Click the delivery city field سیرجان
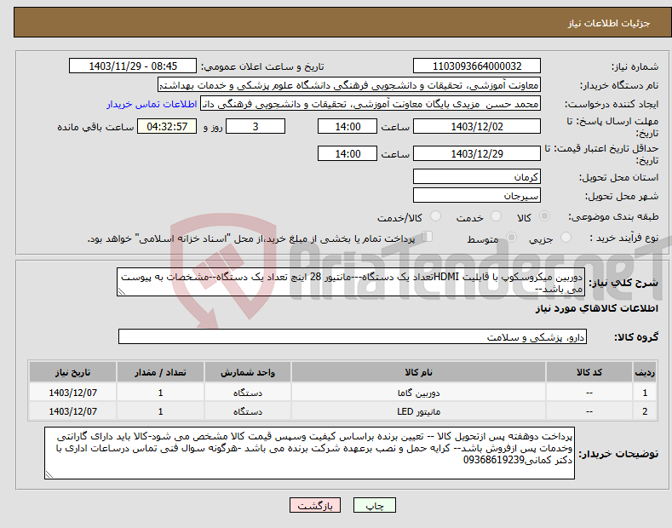Viewport: 672px width, 528px height. point(477,195)
